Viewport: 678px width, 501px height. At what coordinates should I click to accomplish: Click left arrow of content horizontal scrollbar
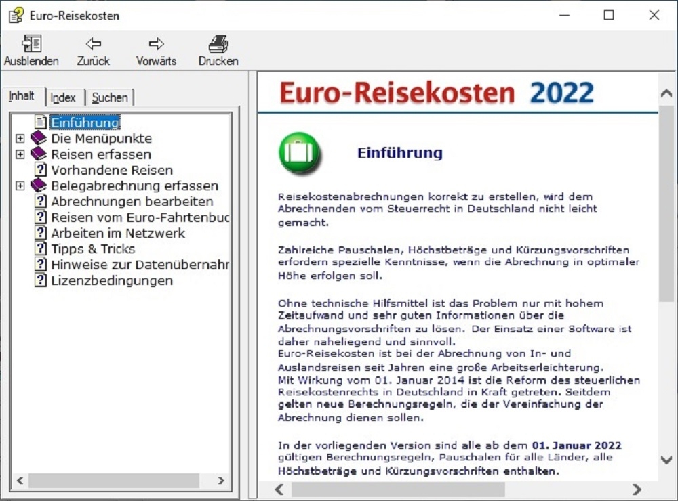click(280, 489)
